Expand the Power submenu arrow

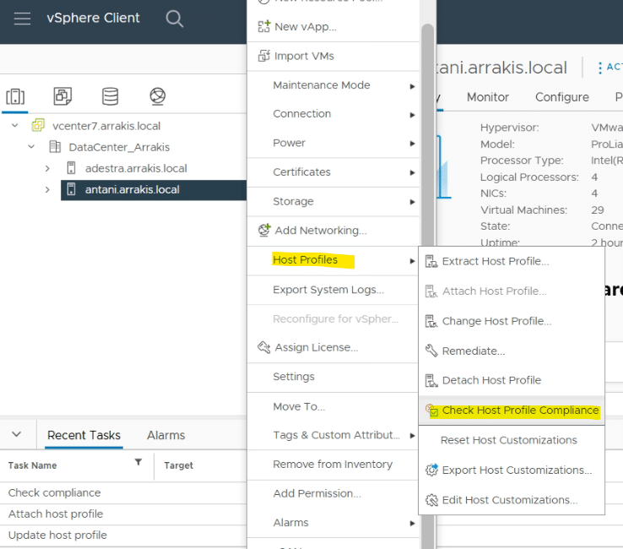click(413, 144)
